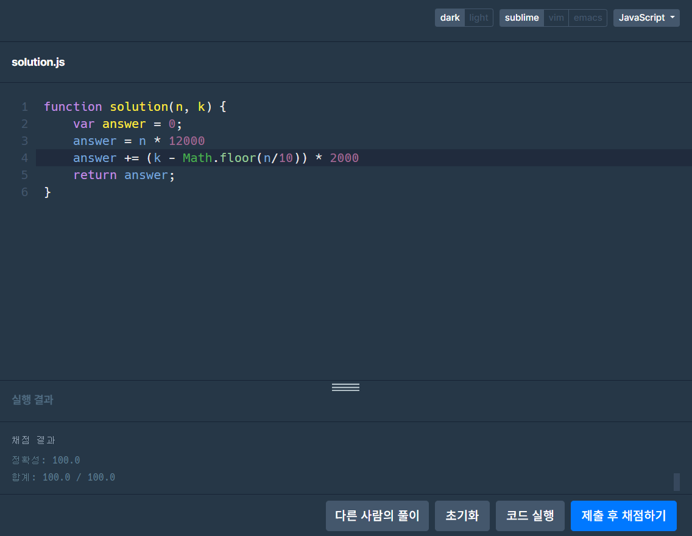Run code with 코드 실행 button
The width and height of the screenshot is (692, 536).
[x=530, y=516]
